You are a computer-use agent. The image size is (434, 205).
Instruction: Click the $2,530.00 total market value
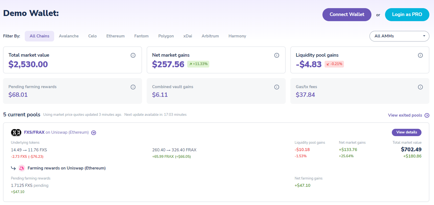click(x=28, y=64)
